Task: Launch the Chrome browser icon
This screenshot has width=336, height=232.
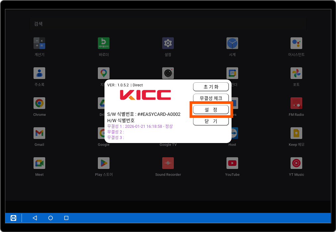Action: coord(39,103)
